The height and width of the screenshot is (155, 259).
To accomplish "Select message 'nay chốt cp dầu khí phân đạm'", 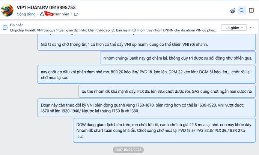I will [146, 74].
